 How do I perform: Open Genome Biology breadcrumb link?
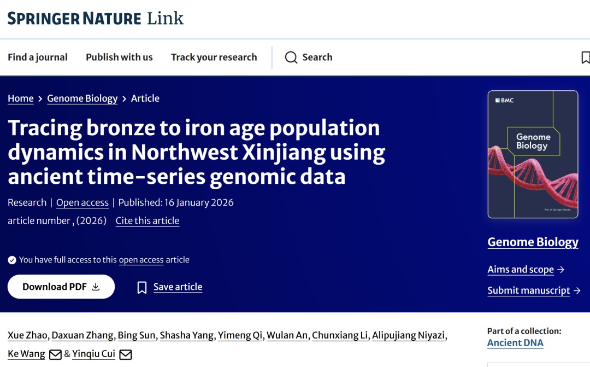point(82,98)
